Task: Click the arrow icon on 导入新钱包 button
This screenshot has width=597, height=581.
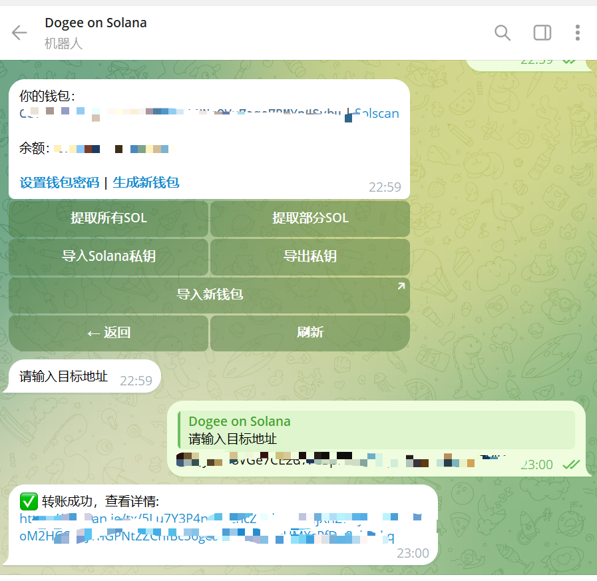Action: 401,286
